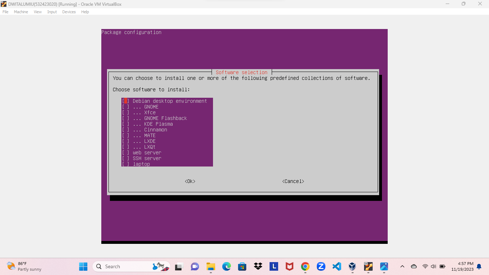Toggle the LXQt checkbox
The height and width of the screenshot is (275, 489).
point(126,147)
